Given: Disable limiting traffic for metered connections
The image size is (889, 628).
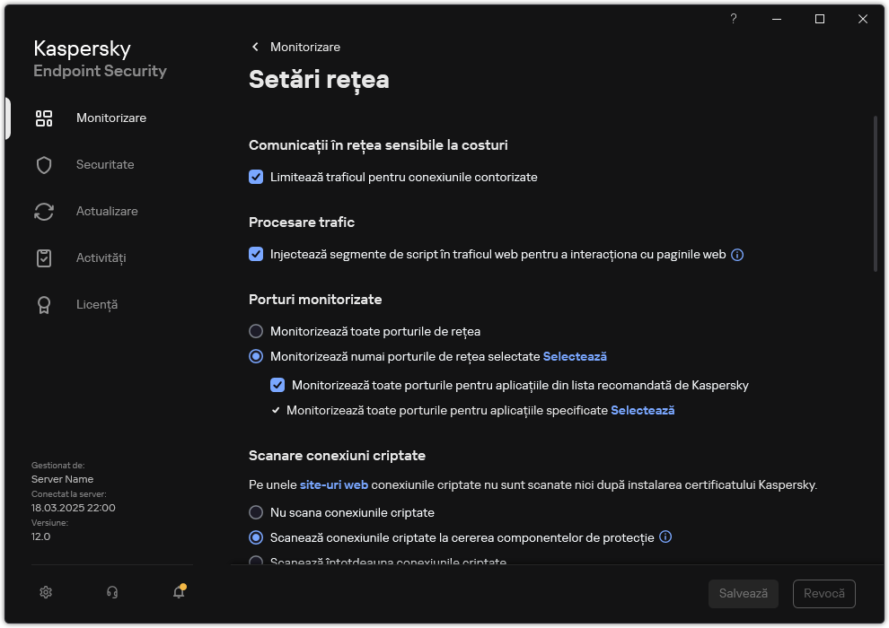Looking at the screenshot, I should (256, 177).
